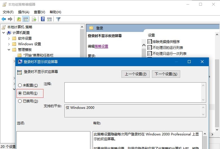This screenshot has width=220, height=149.
Task: Click the 上一个设置(P) button
Action: click(135, 74)
